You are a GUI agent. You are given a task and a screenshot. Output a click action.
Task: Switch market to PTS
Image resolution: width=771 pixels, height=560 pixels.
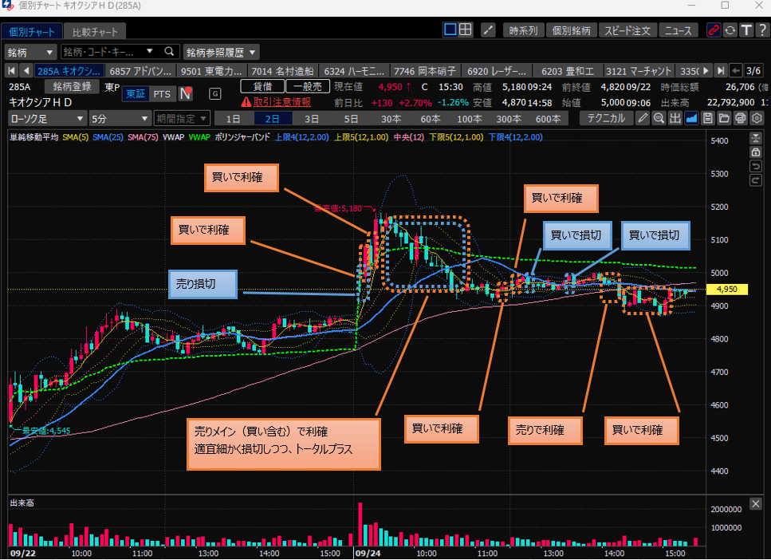pos(162,94)
